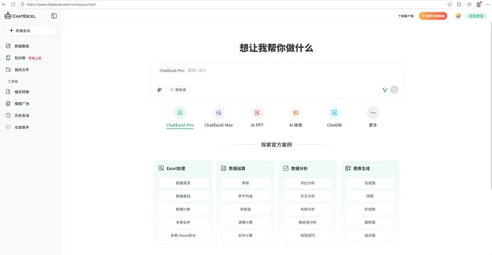Bookmark this page with the star icon
The image size is (492, 255).
[x=449, y=5]
